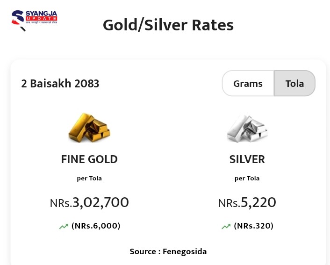330x265 pixels.
Task: Click the gold price NRs.3,02,700
Action: [x=89, y=202]
